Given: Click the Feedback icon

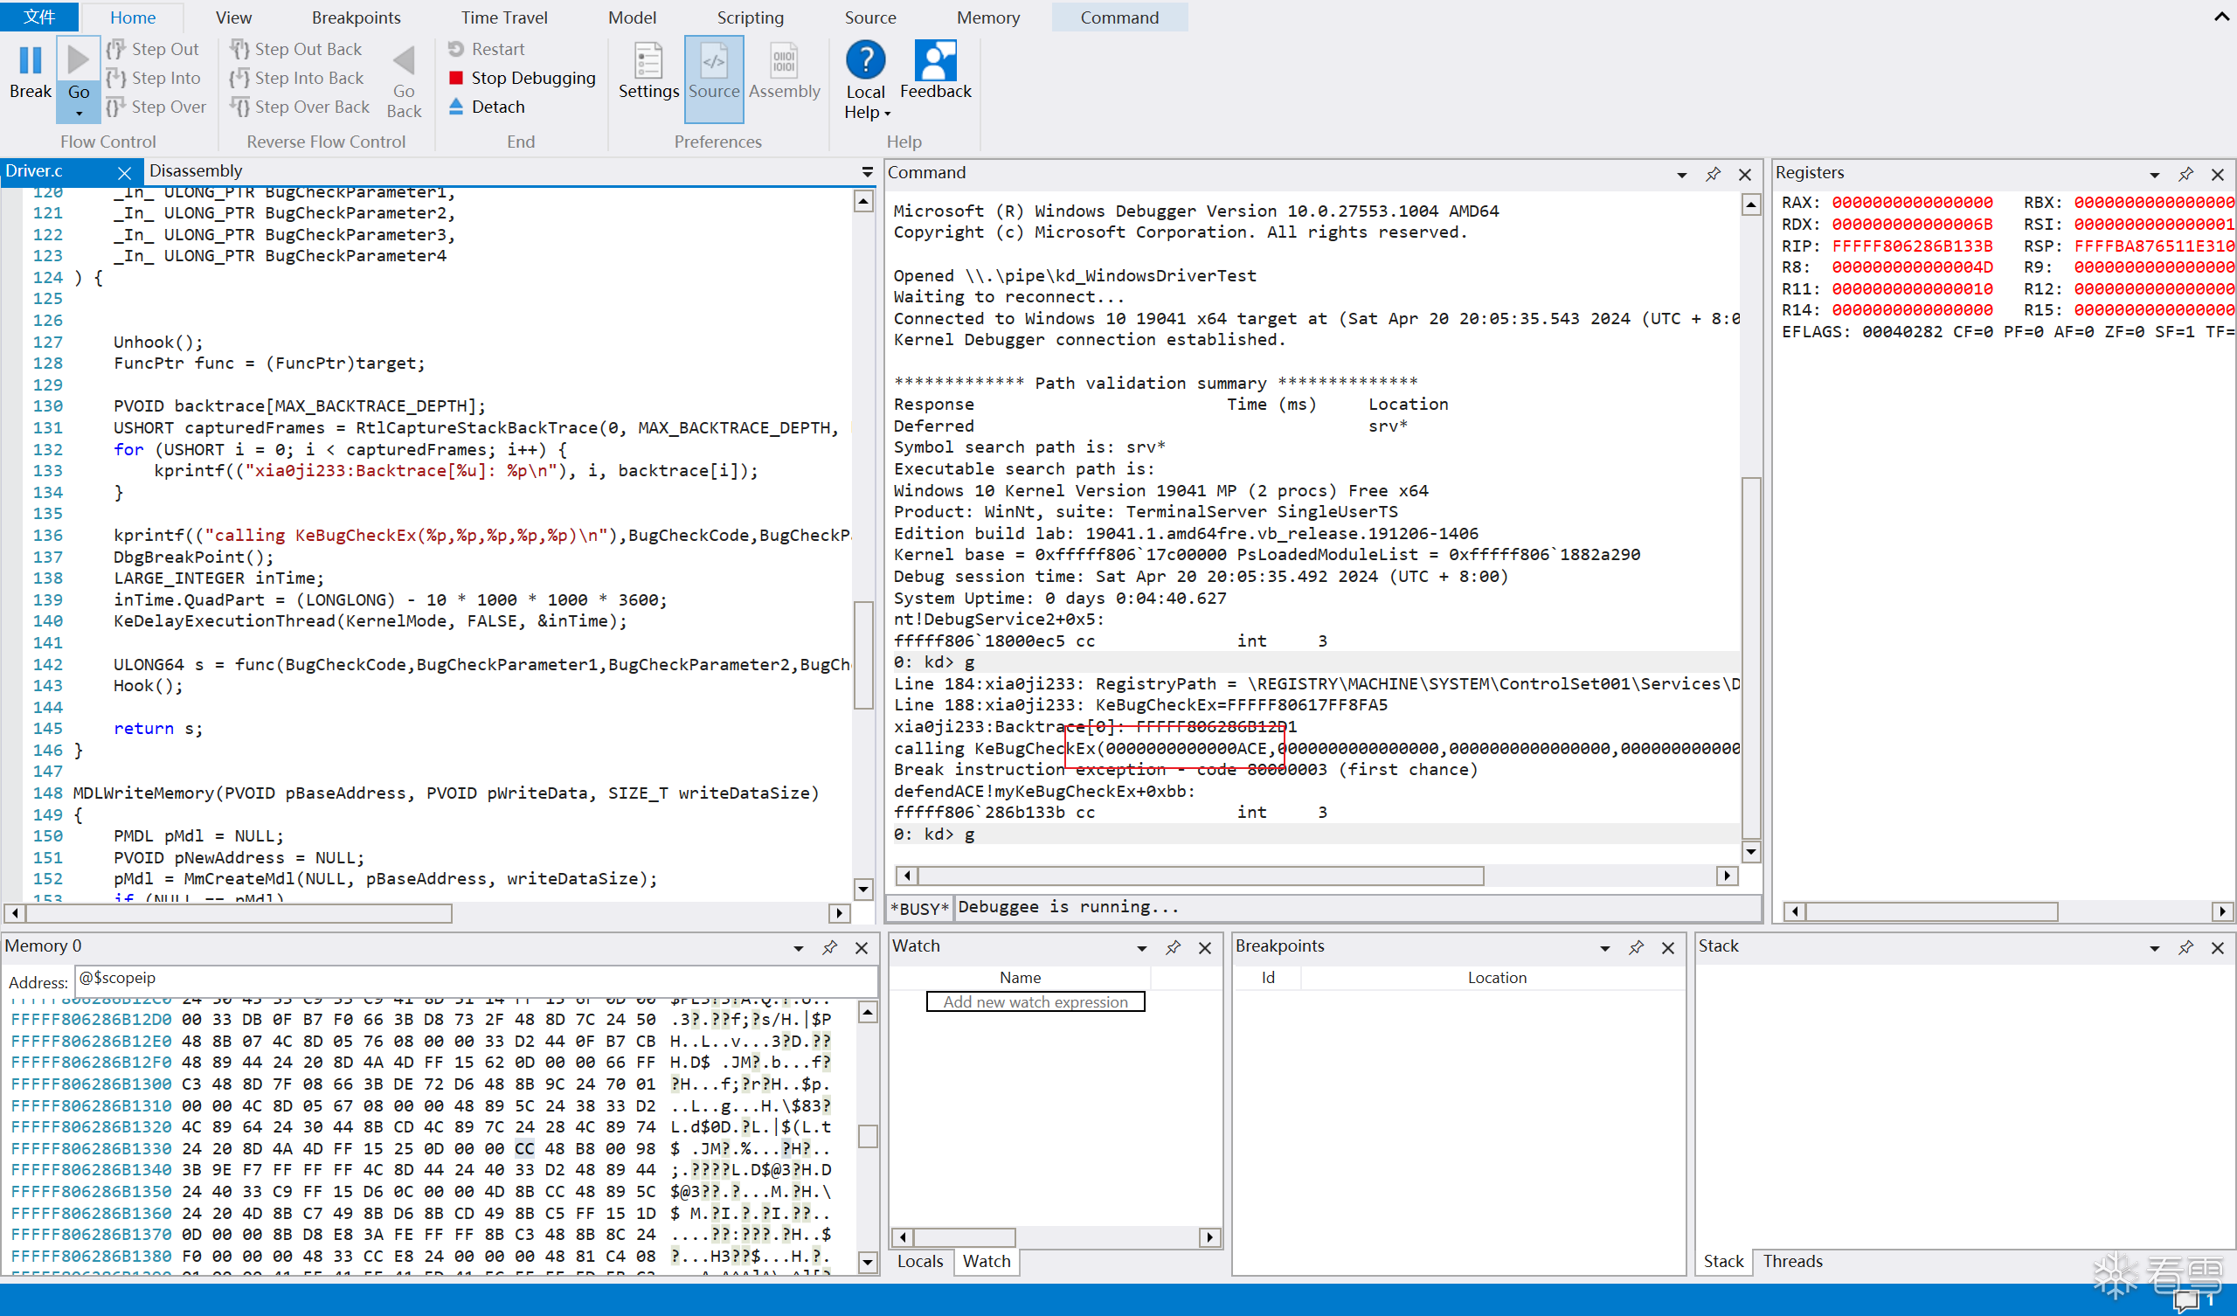Looking at the screenshot, I should (x=935, y=60).
